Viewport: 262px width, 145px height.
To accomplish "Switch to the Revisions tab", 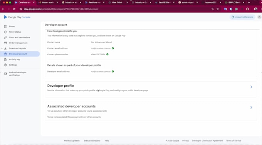I will tap(94, 3).
